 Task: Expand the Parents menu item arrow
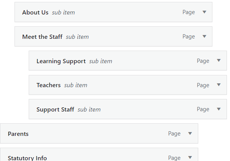point(190,134)
